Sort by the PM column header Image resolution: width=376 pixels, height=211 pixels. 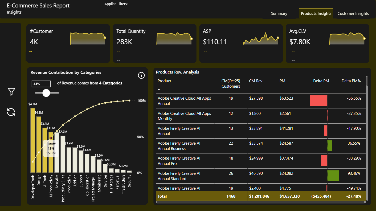(282, 81)
